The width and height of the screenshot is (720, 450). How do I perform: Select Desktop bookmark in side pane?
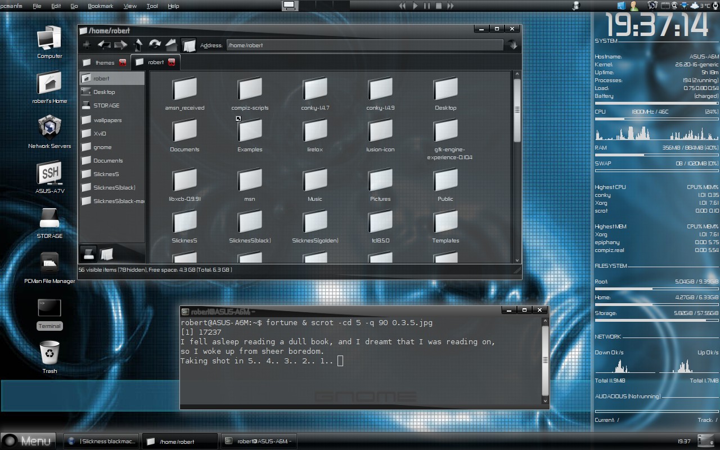click(112, 92)
